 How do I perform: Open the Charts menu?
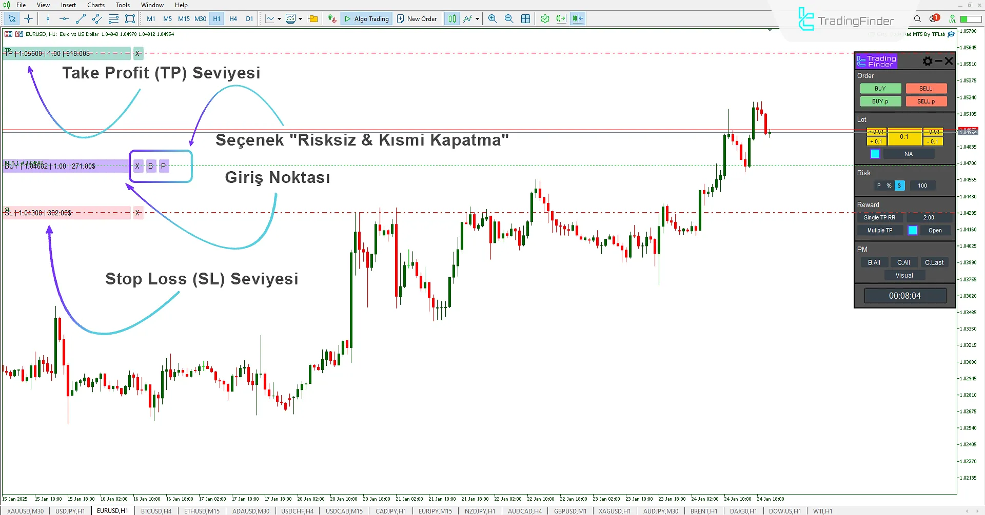pyautogui.click(x=95, y=5)
